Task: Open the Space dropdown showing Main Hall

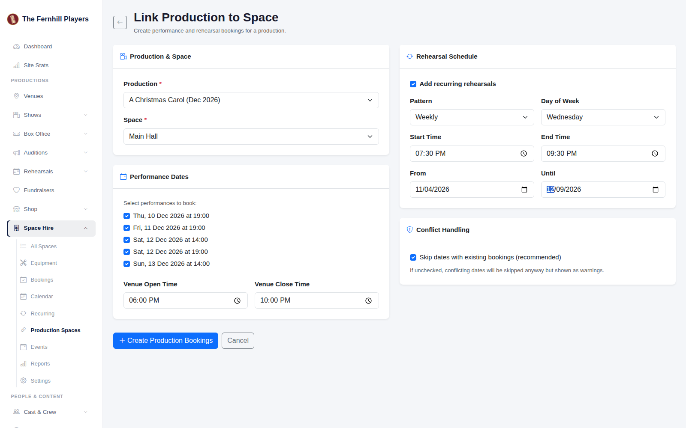Action: click(251, 137)
